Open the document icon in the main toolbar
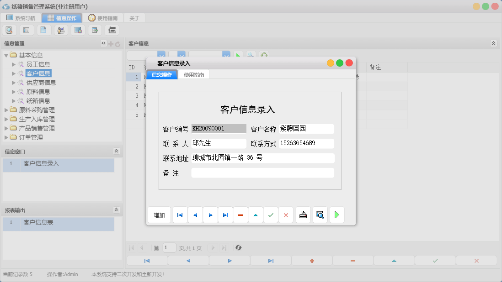The height and width of the screenshot is (282, 502). click(x=43, y=30)
